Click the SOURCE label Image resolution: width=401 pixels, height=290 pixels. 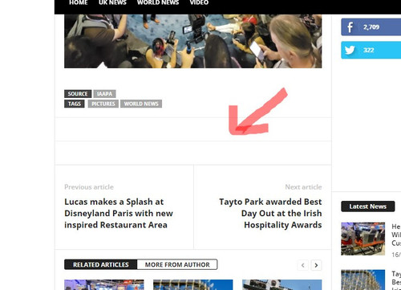78,94
